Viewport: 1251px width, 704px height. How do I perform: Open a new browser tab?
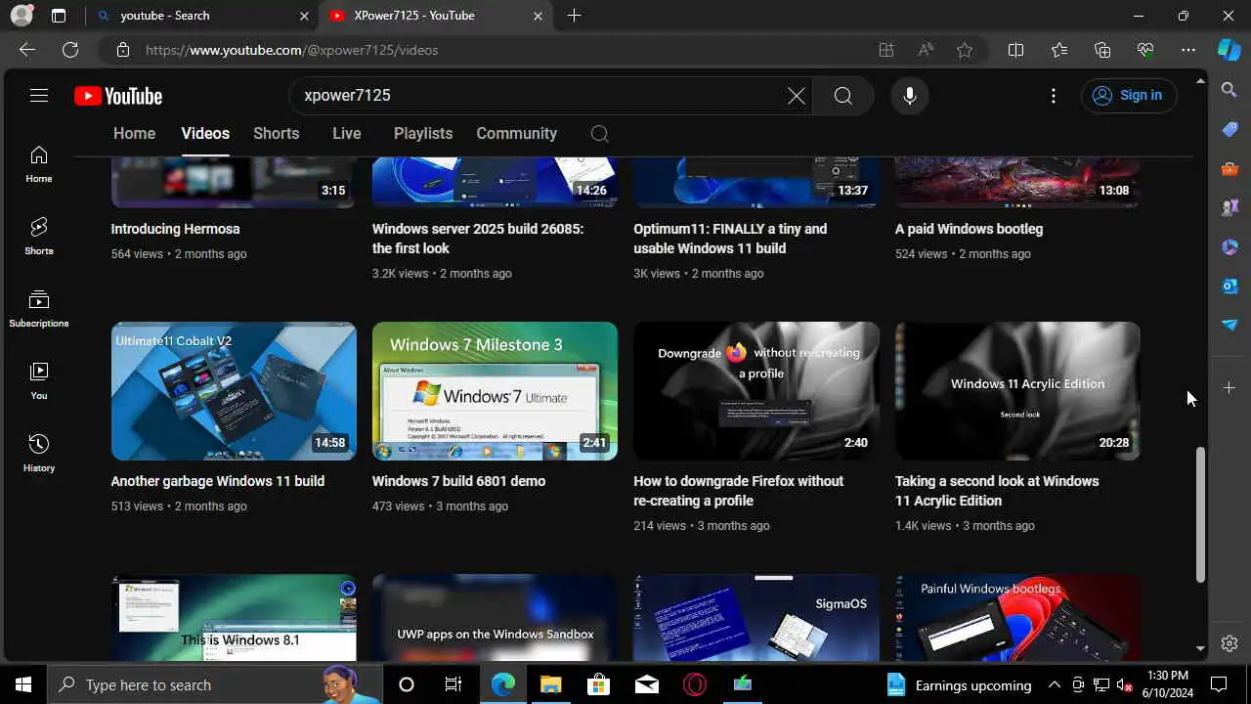click(x=574, y=16)
